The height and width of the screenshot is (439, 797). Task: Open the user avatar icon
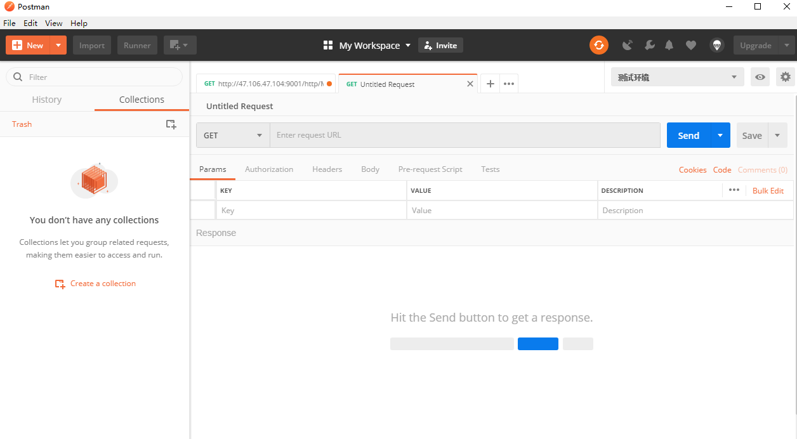716,45
